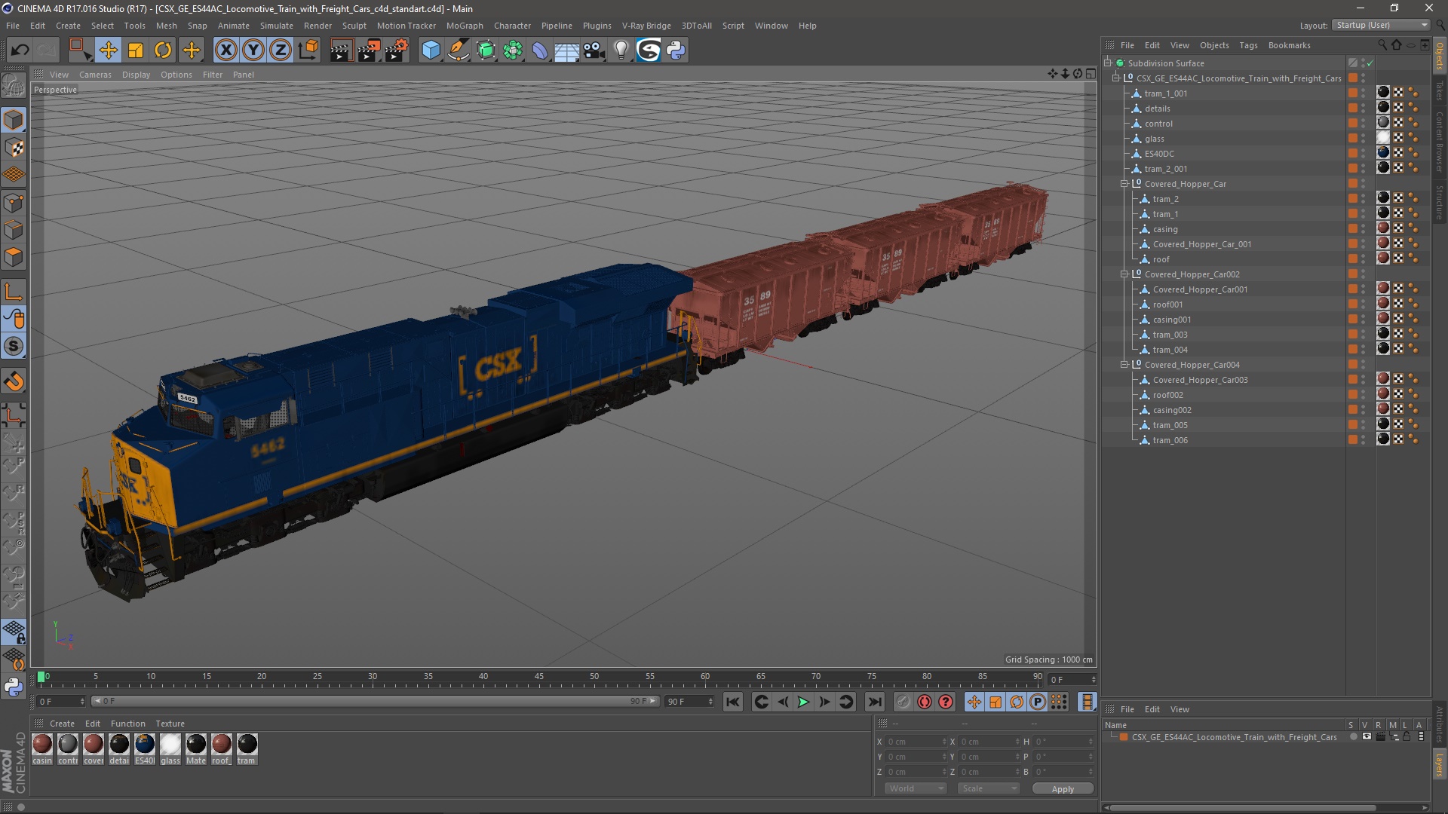Open the Layout Startup dropdown

[1381, 25]
